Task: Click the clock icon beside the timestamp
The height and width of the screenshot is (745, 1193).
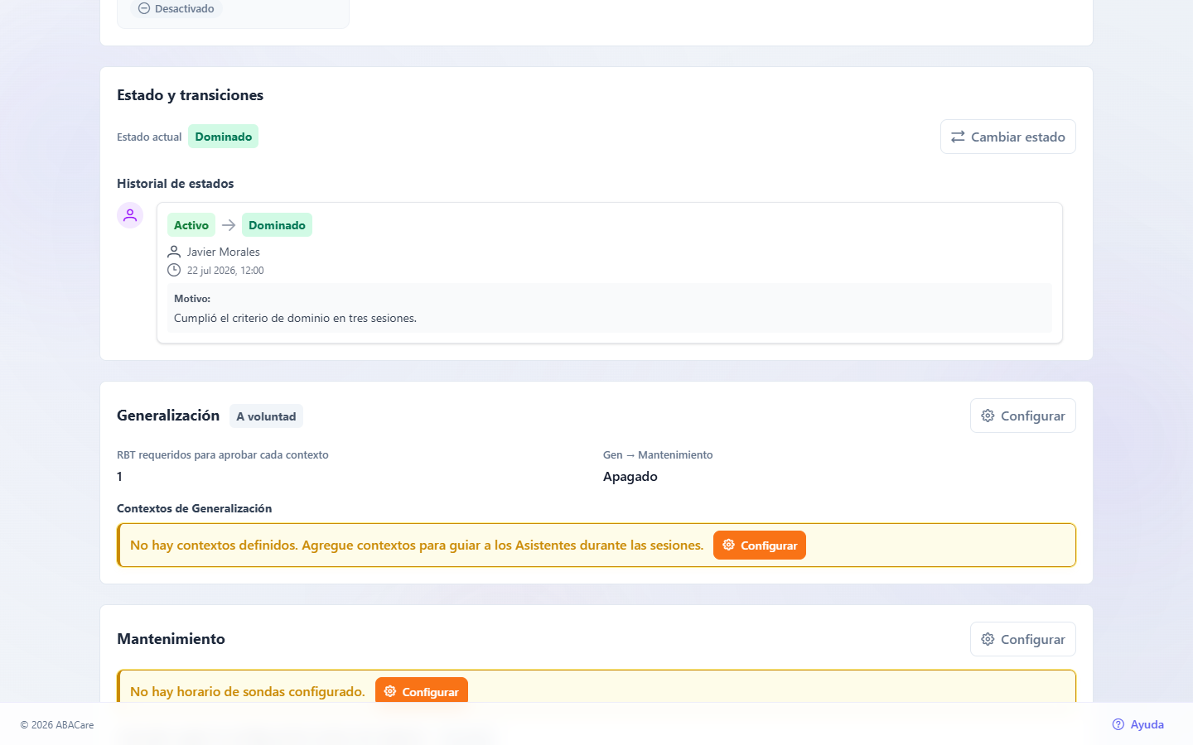Action: [174, 270]
